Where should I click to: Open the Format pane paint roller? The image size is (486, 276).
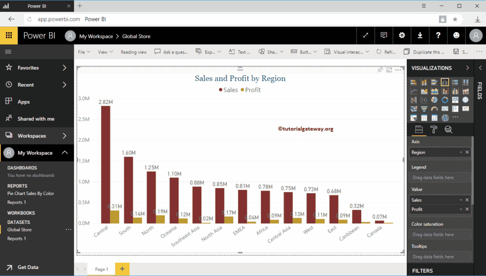click(433, 129)
